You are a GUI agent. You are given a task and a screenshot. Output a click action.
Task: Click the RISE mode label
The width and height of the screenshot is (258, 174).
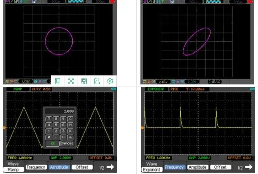175,89
